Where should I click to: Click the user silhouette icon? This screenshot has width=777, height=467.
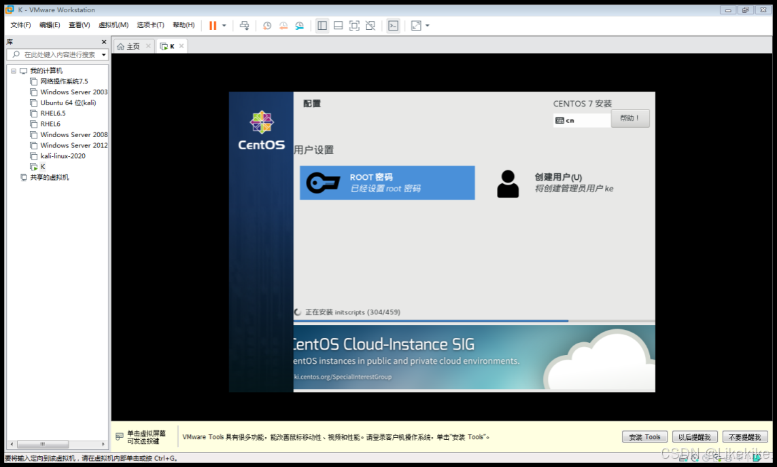coord(507,184)
